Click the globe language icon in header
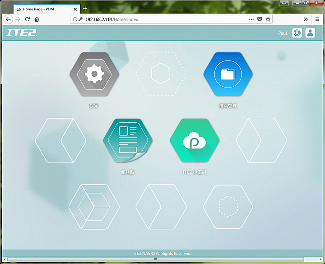The width and height of the screenshot is (325, 264). pos(297,33)
